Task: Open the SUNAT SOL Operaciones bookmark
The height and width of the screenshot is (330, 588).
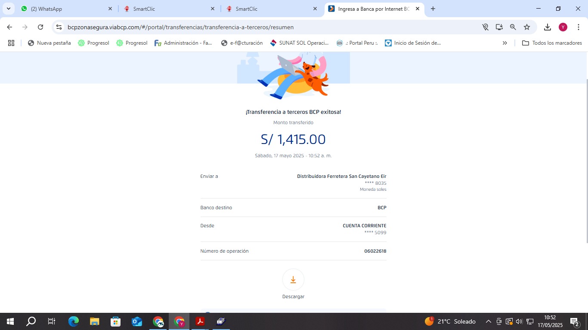Action: click(x=299, y=43)
